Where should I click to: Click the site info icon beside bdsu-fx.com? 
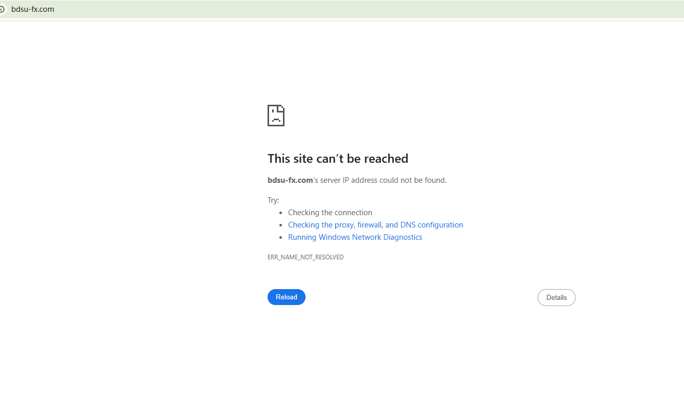pos(2,9)
